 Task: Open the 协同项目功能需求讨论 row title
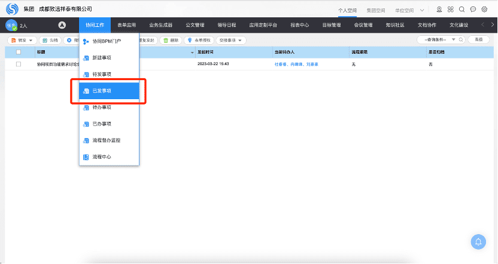[58, 65]
